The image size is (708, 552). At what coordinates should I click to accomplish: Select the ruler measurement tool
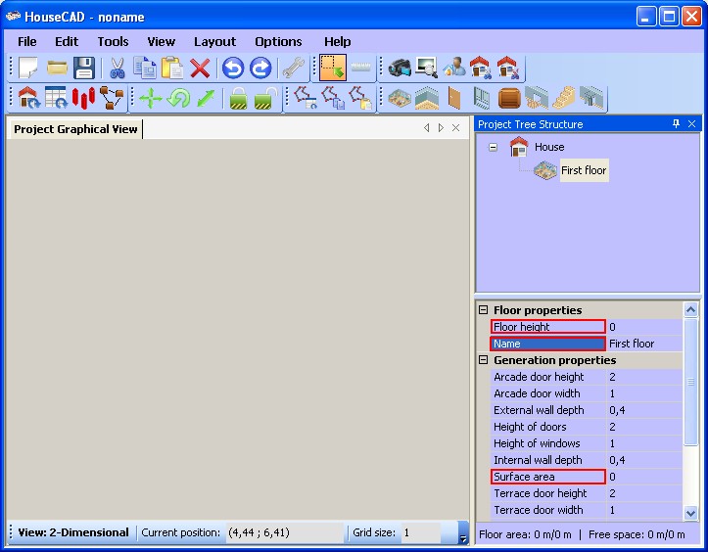360,68
